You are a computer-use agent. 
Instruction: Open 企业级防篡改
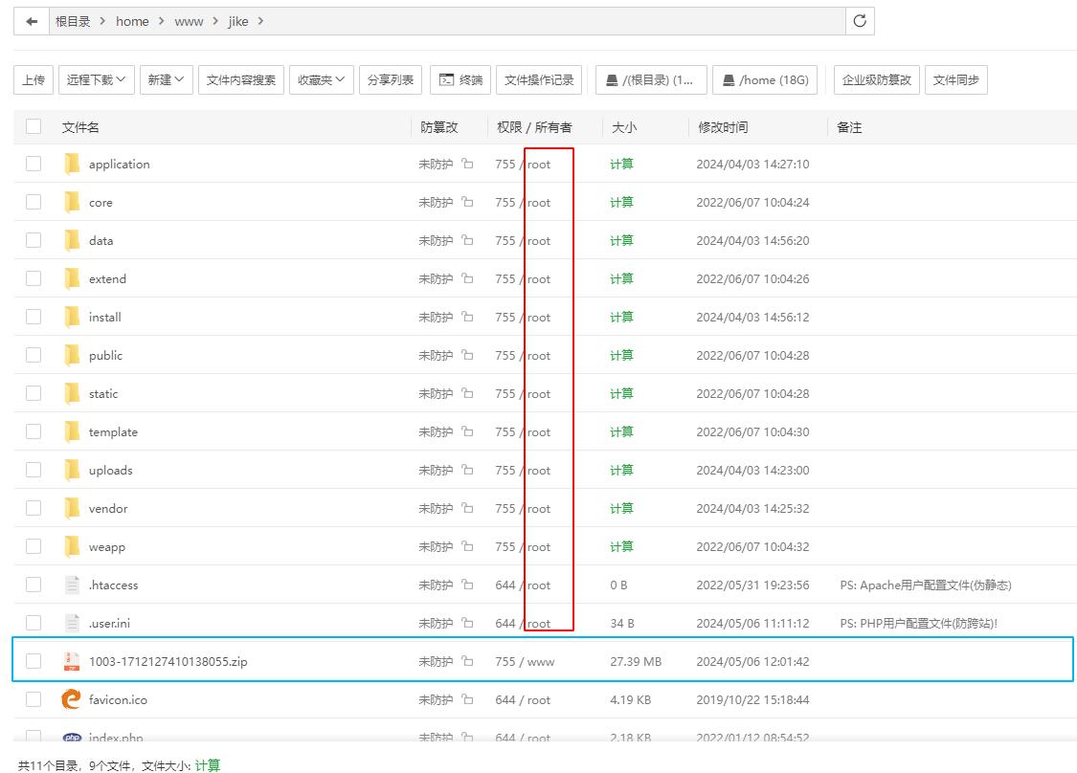click(x=876, y=79)
